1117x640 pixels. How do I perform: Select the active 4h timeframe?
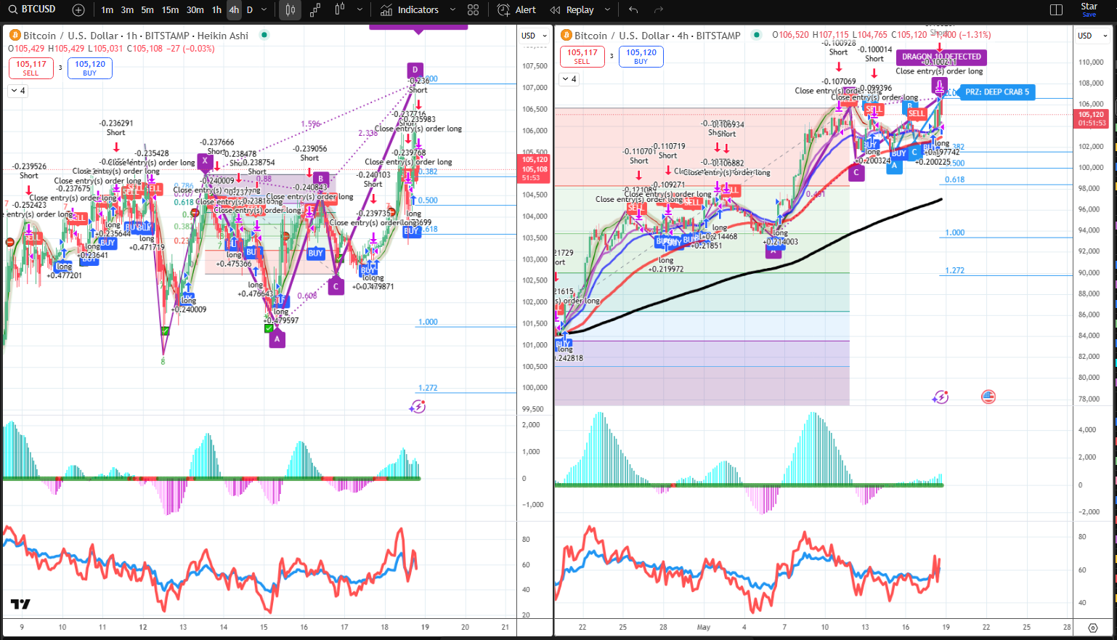point(234,10)
